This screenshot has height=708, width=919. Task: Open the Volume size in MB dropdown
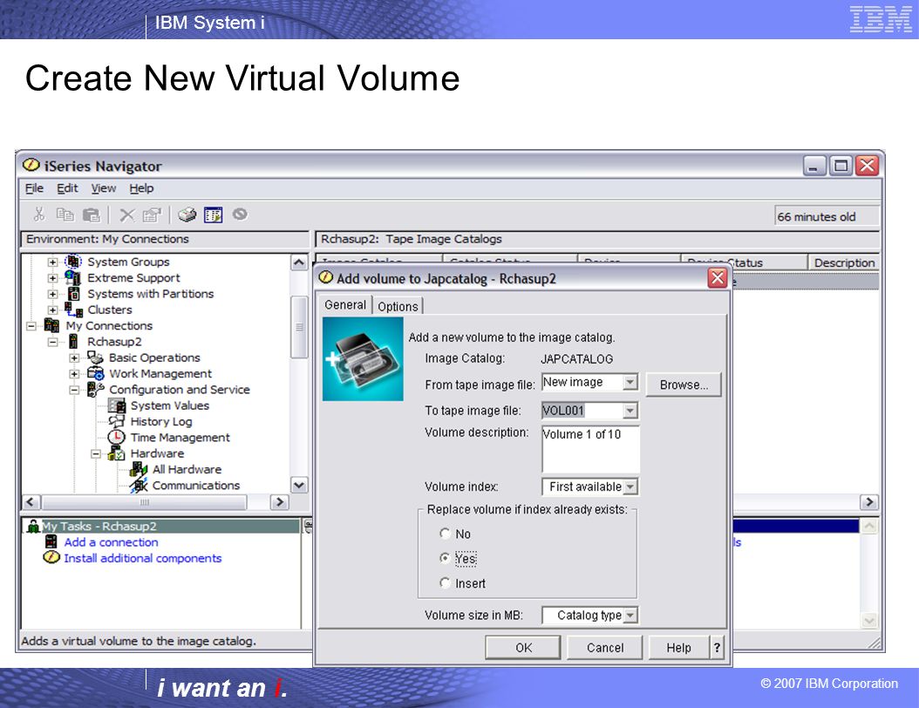630,615
